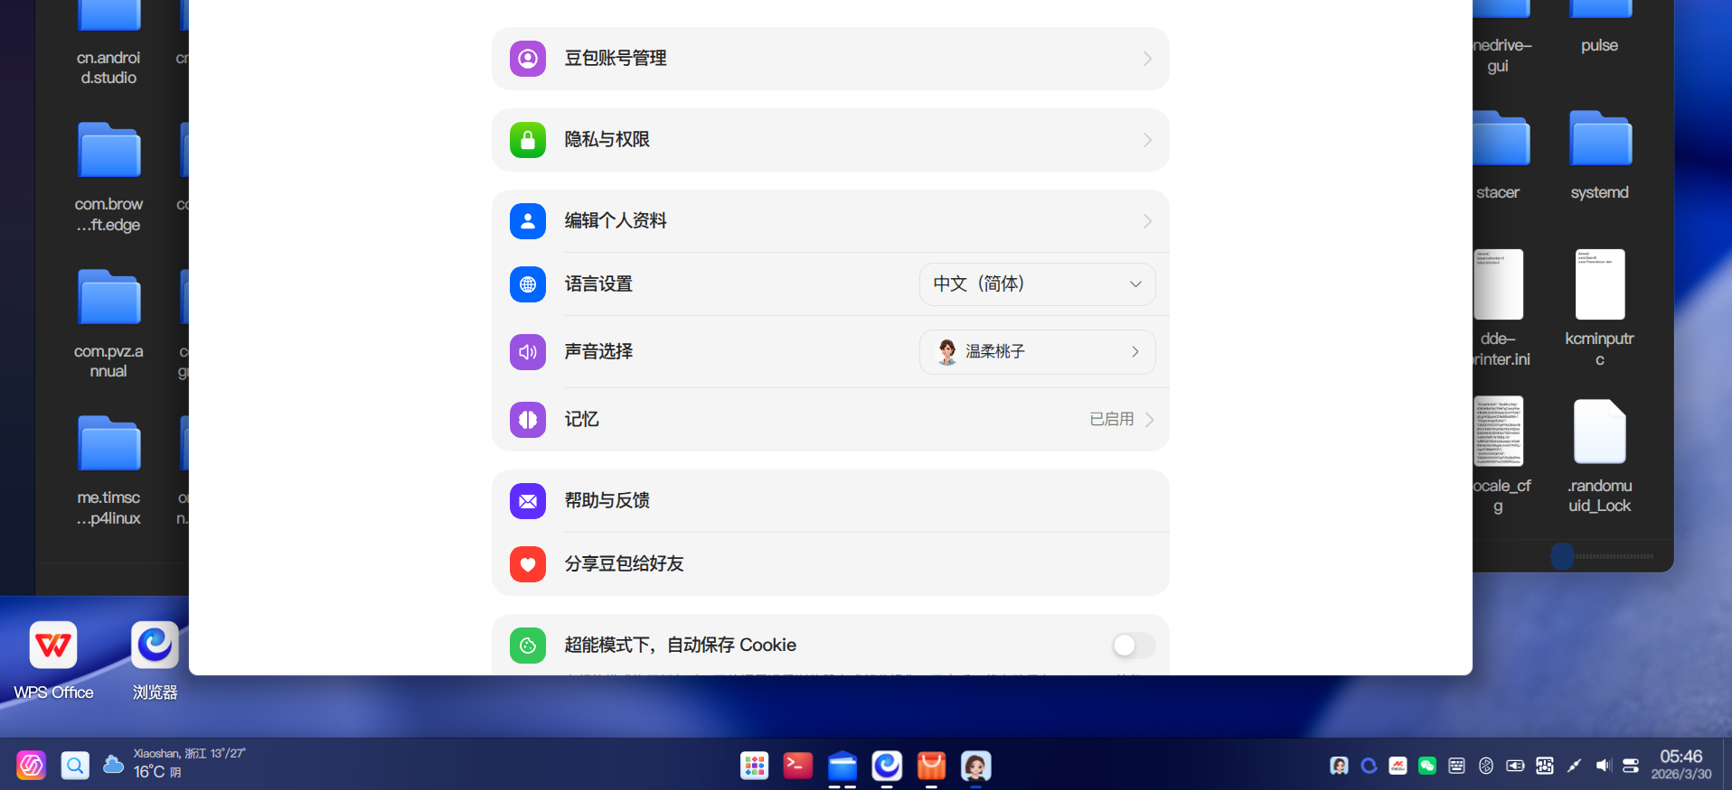Expand the 编辑个人资料 row chevron
The width and height of the screenshot is (1732, 790).
pyautogui.click(x=1147, y=221)
